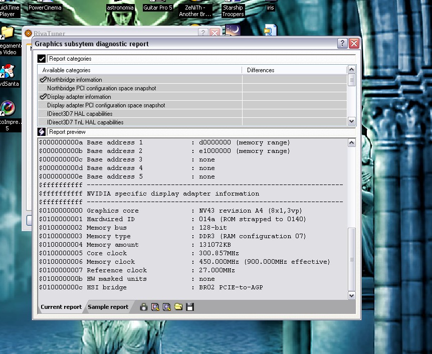Select the ZeNiTh desktop shortcut label
The width and height of the screenshot is (432, 354).
[x=195, y=11]
